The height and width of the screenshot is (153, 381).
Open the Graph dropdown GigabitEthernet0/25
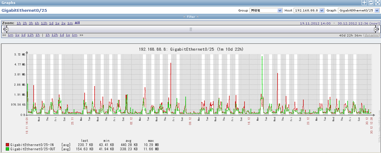click(359, 10)
